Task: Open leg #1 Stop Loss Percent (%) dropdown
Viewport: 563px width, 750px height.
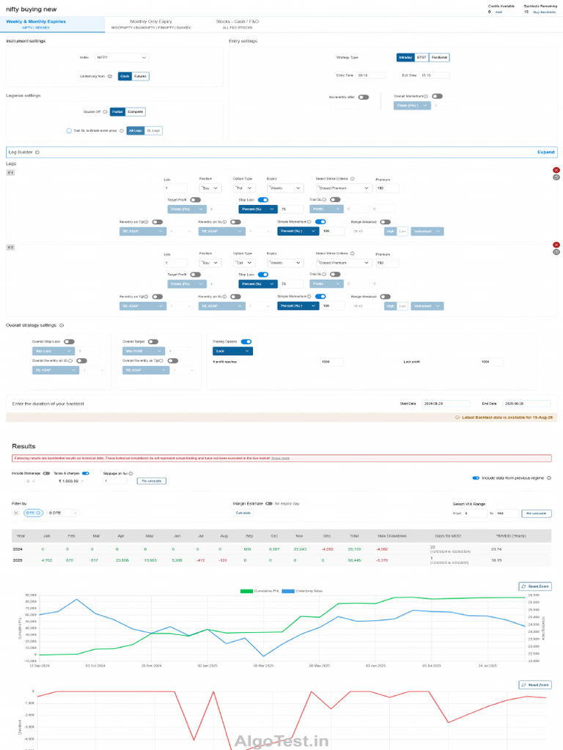Action: coord(258,209)
